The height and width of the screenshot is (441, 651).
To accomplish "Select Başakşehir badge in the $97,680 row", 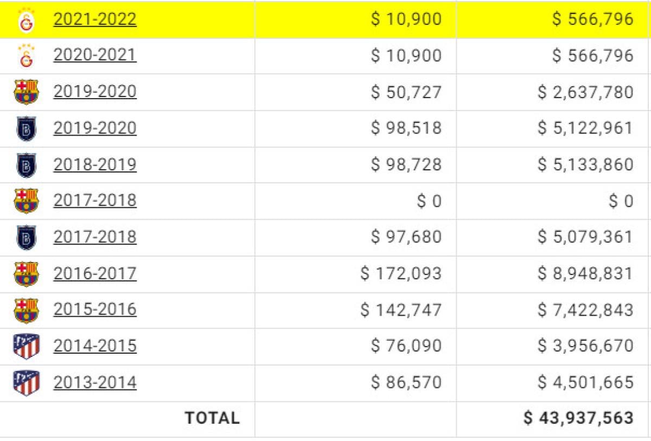I will tap(26, 238).
